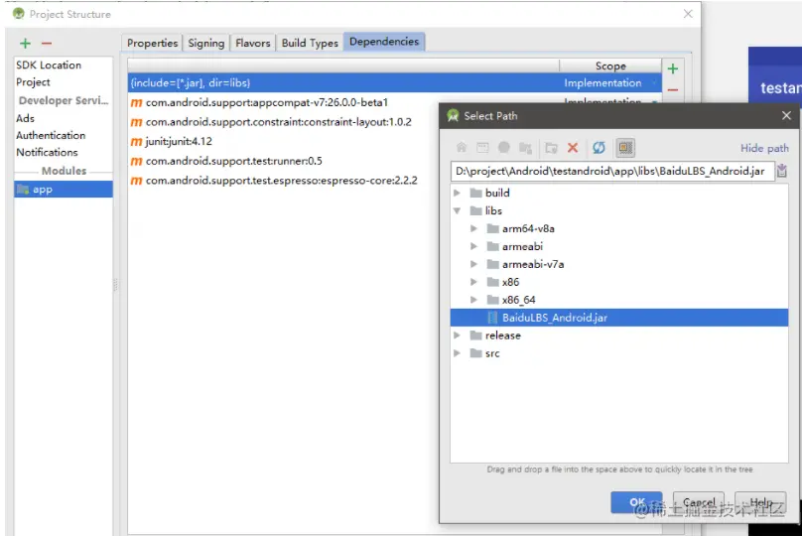
Task: Click the red Delete icon in Select Path
Action: 573,148
